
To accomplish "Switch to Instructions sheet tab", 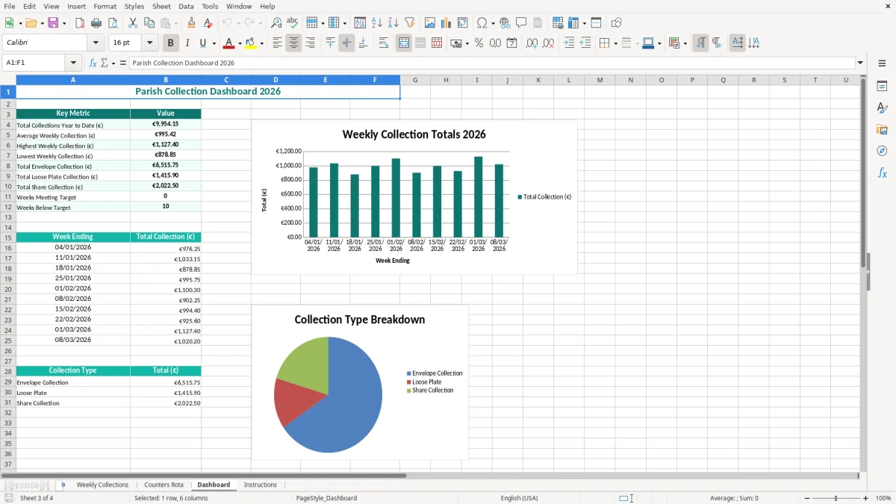I will point(260,485).
